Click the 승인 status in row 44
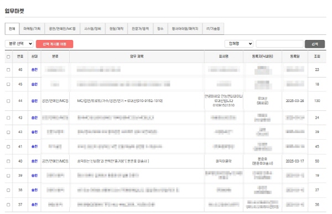332x214 pixels. pyautogui.click(x=34, y=101)
